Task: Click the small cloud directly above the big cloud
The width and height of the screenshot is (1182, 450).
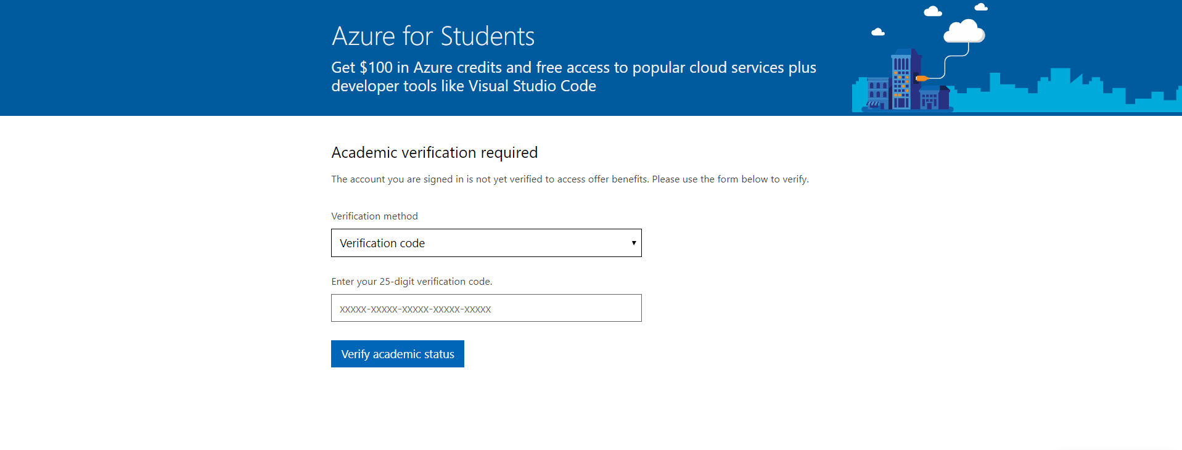Action: [x=933, y=12]
